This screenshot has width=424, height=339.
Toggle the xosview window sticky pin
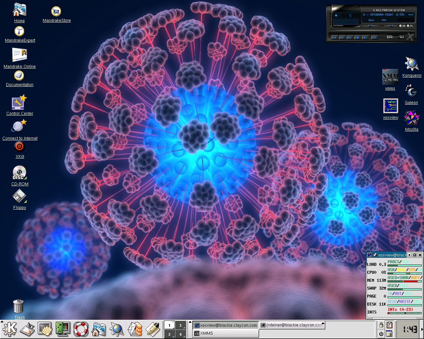coord(375,255)
